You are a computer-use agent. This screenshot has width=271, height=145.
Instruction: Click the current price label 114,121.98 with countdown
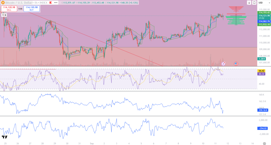[x=264, y=17]
